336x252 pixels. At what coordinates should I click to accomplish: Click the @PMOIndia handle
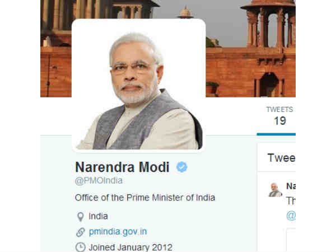[99, 181]
